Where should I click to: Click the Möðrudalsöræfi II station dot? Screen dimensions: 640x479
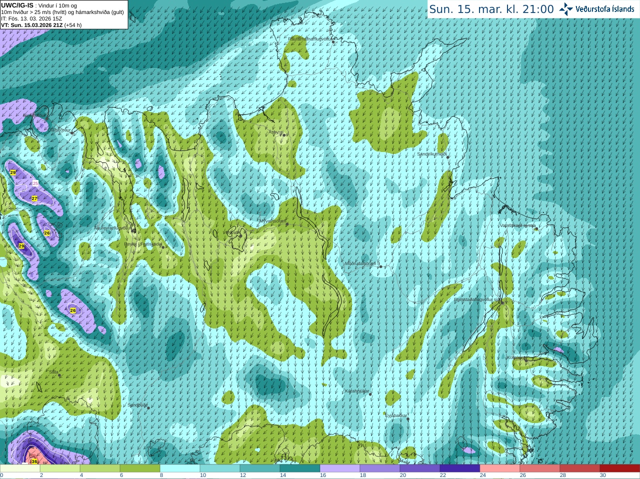point(381,267)
